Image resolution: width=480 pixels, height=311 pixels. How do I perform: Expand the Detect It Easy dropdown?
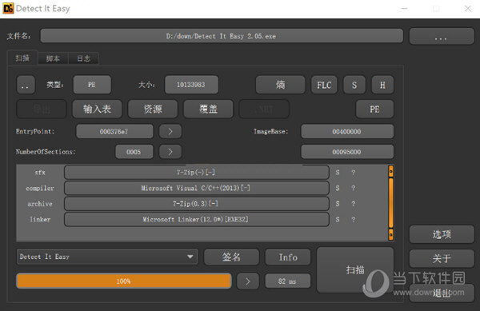pos(107,257)
